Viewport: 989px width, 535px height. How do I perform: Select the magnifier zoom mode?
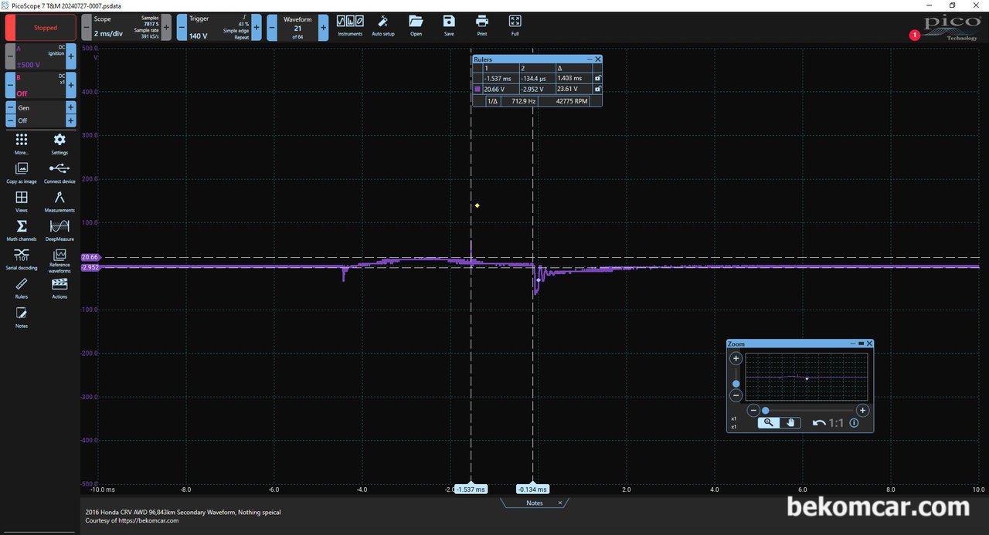click(769, 422)
